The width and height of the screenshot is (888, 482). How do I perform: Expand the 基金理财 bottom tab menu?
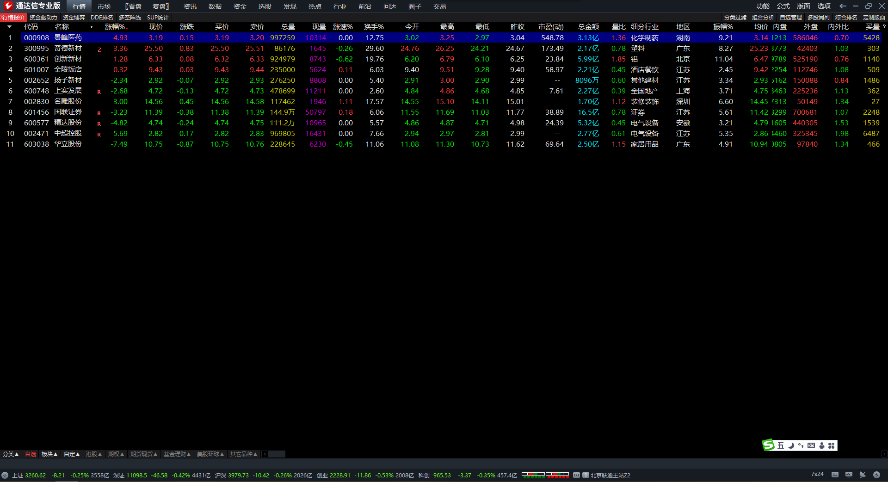click(177, 454)
